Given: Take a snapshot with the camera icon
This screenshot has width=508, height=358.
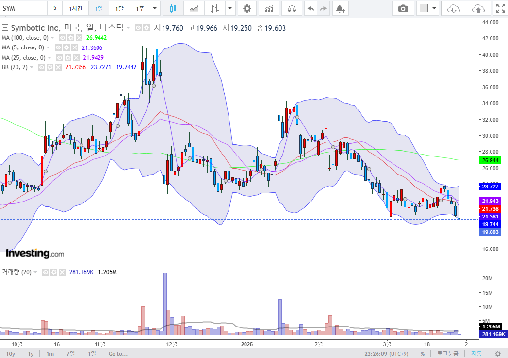Looking at the screenshot, I should click(403, 8).
